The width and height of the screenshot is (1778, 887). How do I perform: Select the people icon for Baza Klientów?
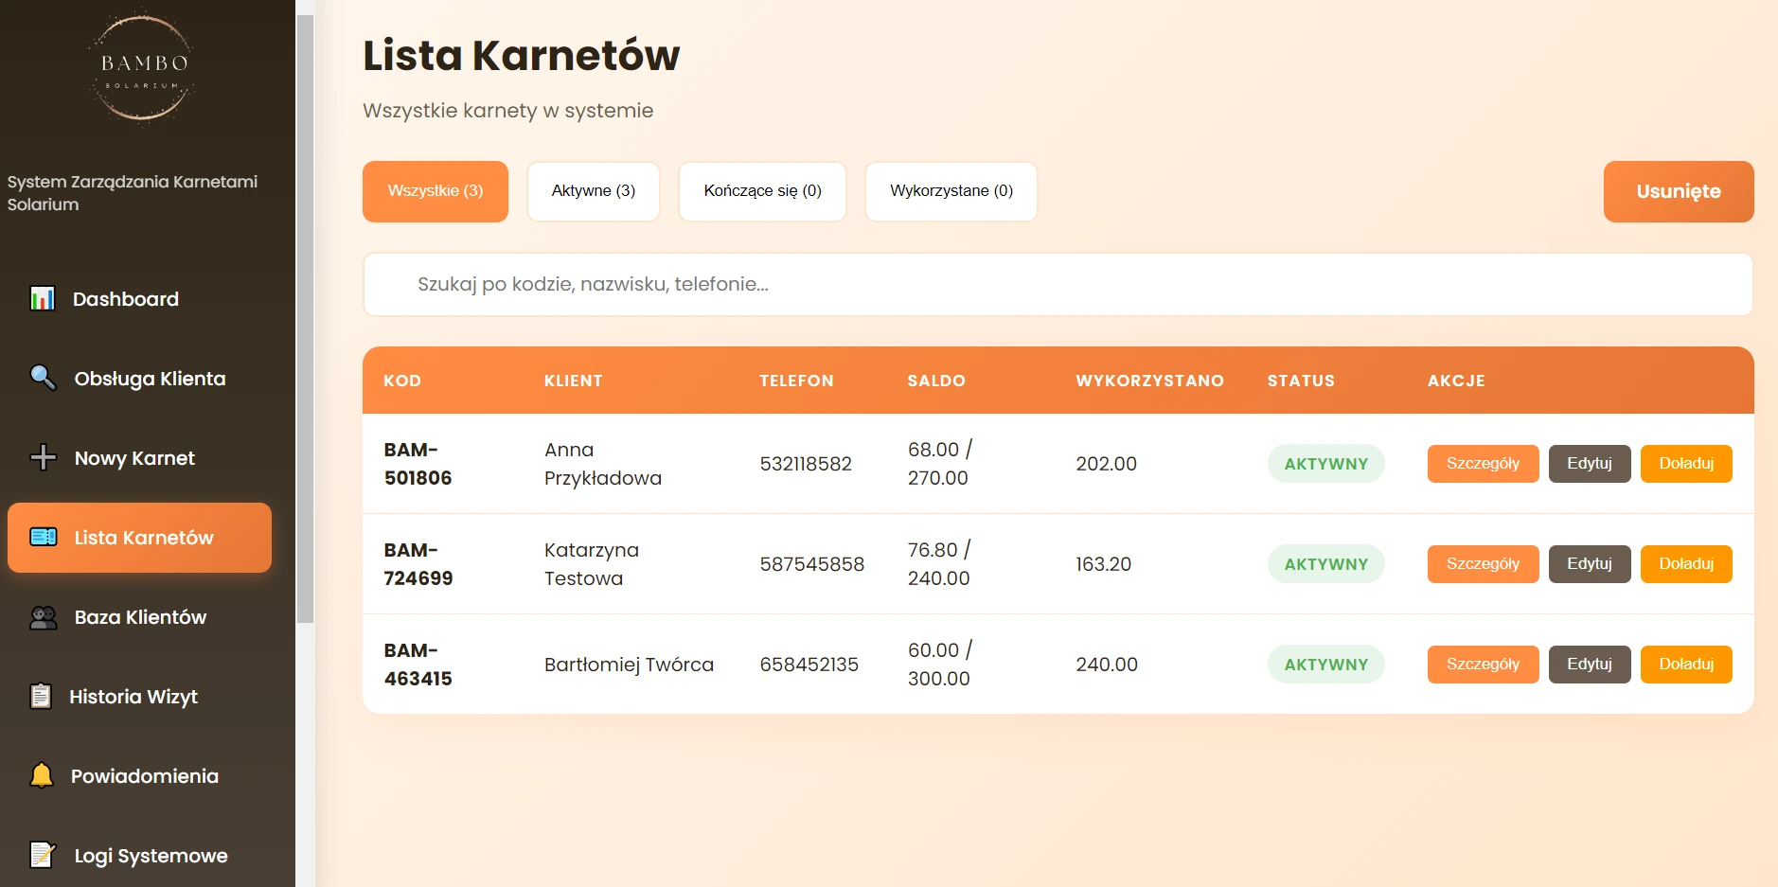coord(42,616)
